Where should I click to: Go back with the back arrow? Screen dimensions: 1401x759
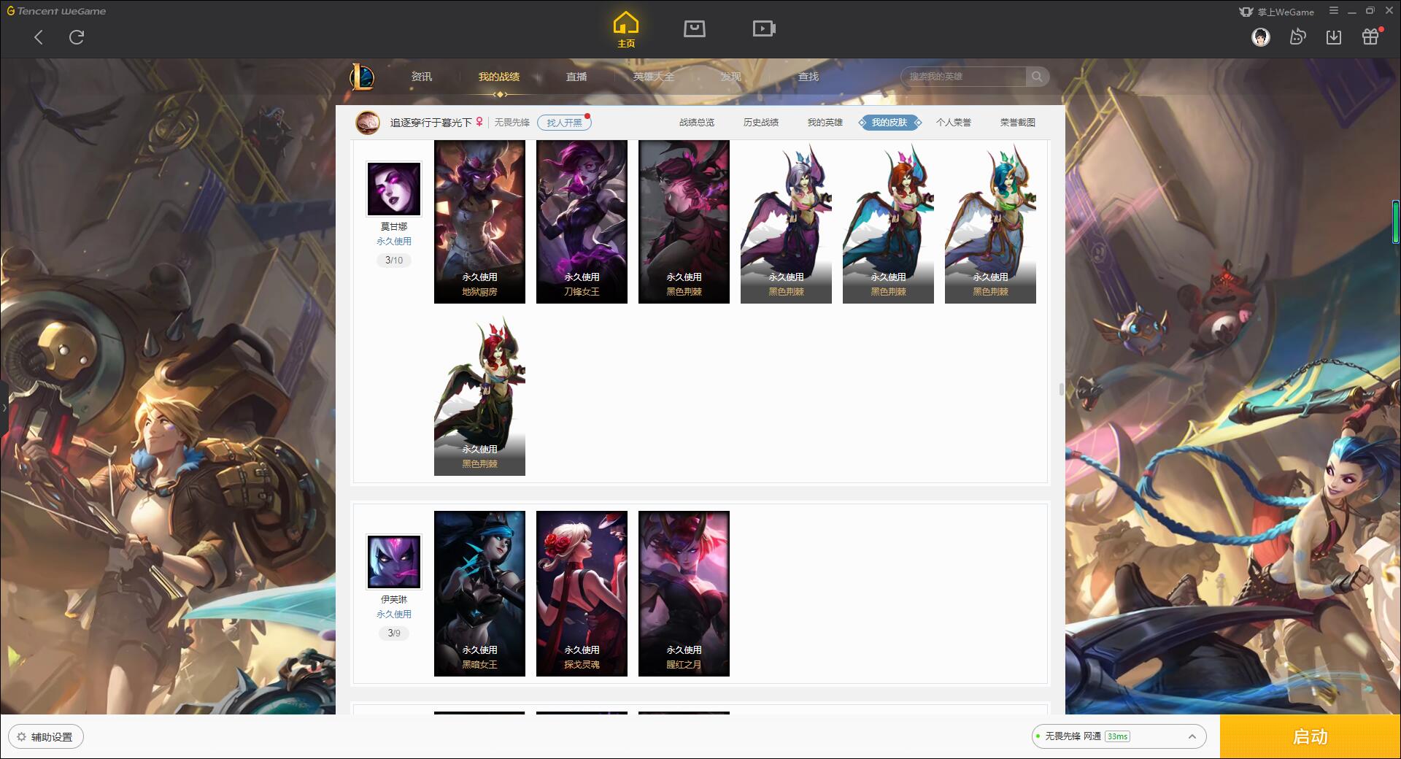39,37
